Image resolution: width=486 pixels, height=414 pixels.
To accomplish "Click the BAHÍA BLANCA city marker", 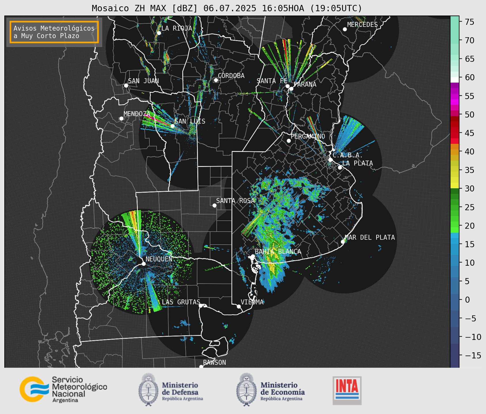I will [x=253, y=256].
